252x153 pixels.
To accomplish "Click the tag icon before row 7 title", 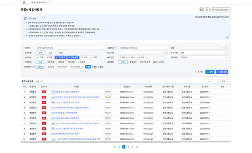I will (x=53, y=124).
